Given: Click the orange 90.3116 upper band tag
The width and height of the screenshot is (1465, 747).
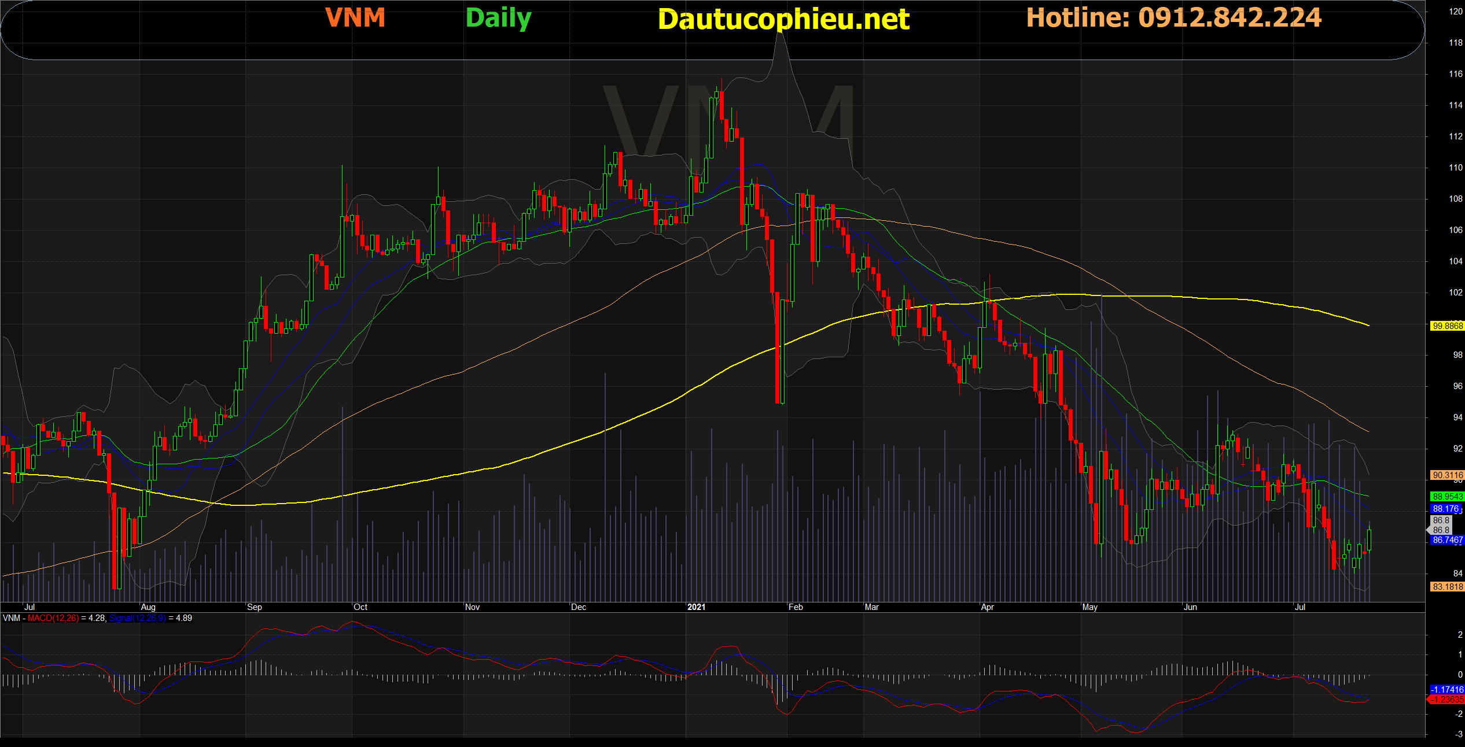Looking at the screenshot, I should pos(1447,475).
